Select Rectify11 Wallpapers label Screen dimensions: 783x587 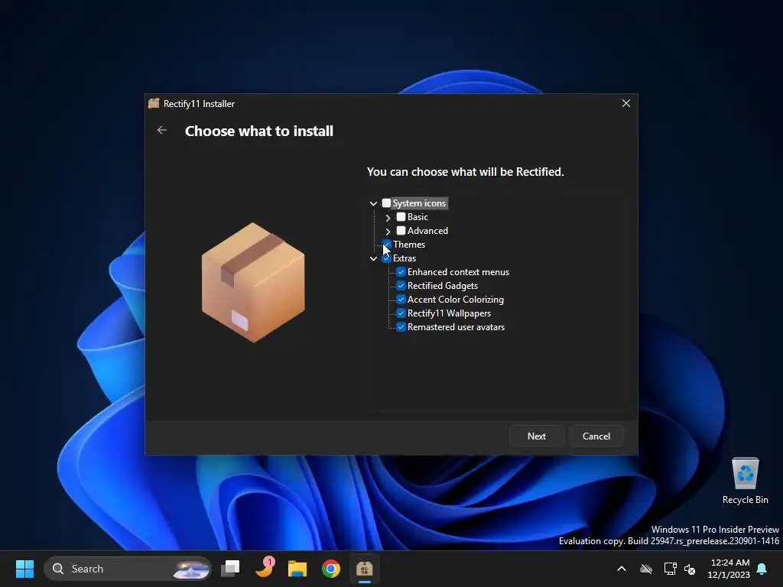point(449,313)
